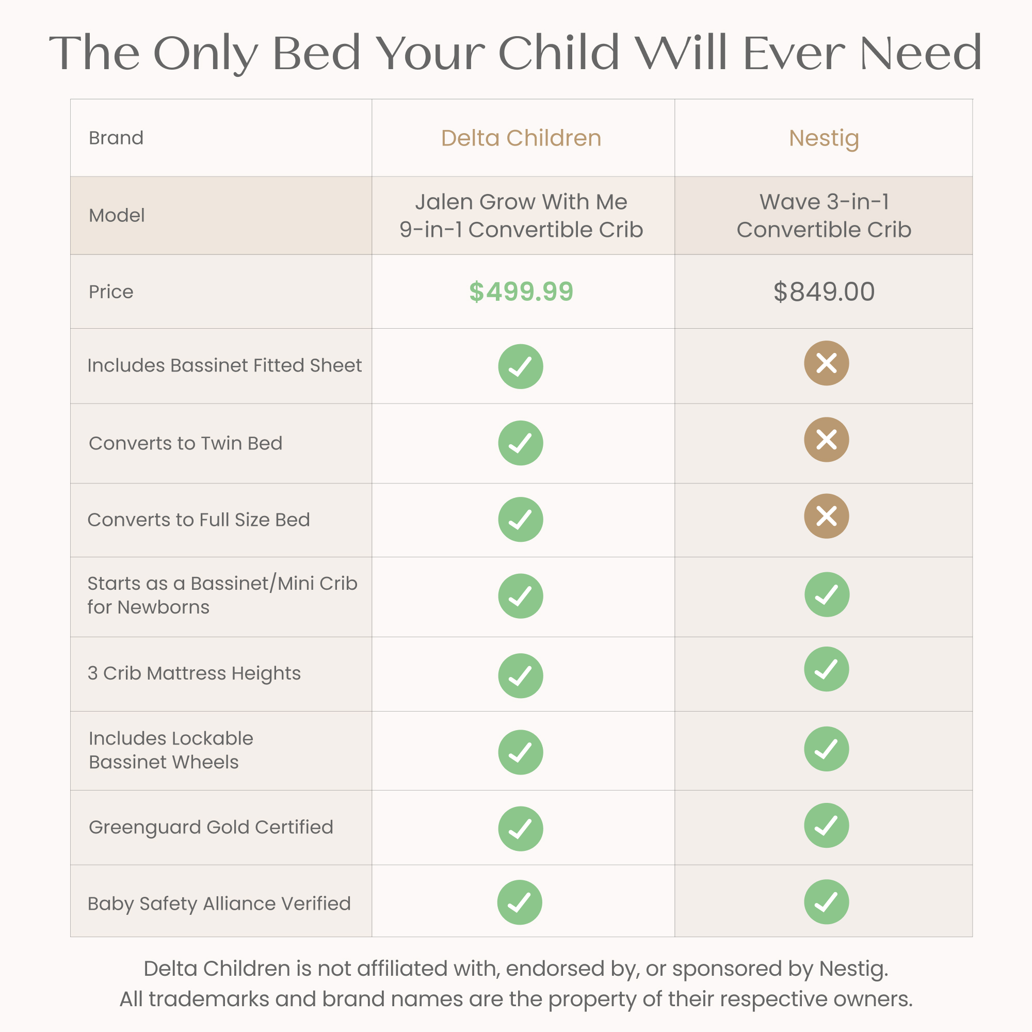Click Nestig's Lockable Bassinet Wheels checkmark
Image resolution: width=1032 pixels, height=1032 pixels.
826,749
